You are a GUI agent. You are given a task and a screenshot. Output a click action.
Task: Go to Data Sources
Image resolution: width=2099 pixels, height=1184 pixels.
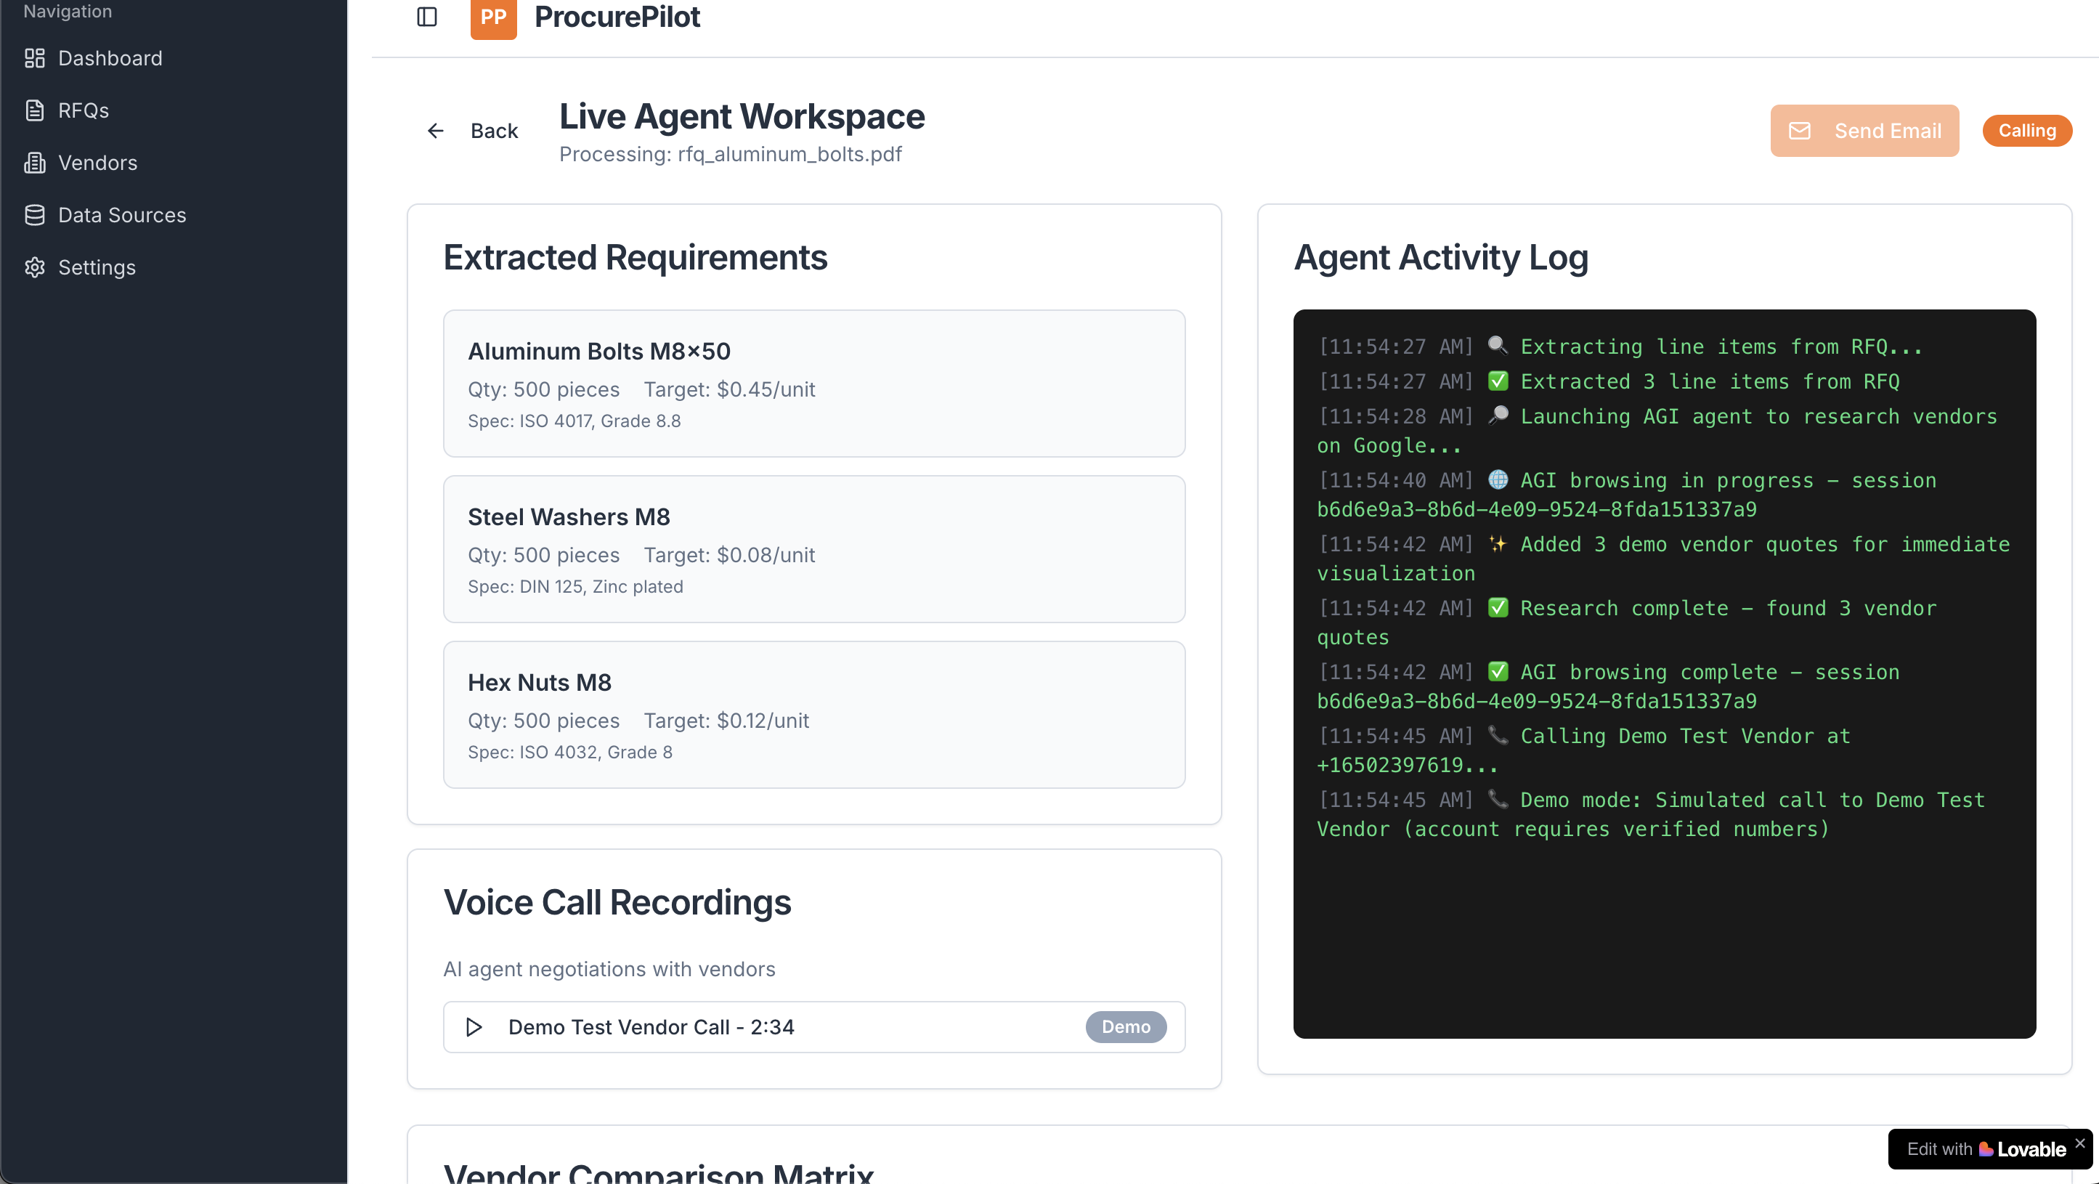(122, 215)
